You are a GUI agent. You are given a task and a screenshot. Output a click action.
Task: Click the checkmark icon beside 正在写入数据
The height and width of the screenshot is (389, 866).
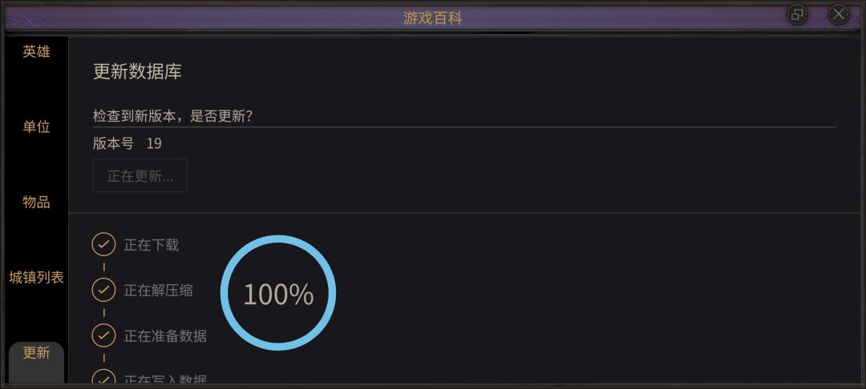(x=103, y=379)
